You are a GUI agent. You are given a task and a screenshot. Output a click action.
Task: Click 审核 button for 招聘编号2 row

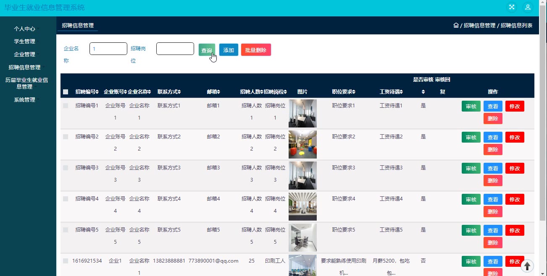[x=471, y=137]
